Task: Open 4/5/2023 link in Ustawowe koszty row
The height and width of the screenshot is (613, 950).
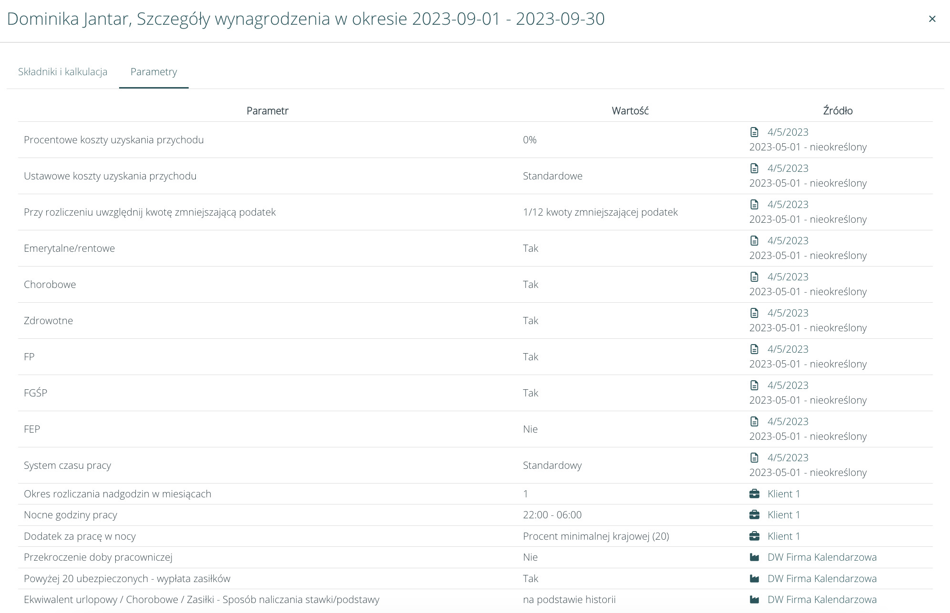Action: point(788,168)
